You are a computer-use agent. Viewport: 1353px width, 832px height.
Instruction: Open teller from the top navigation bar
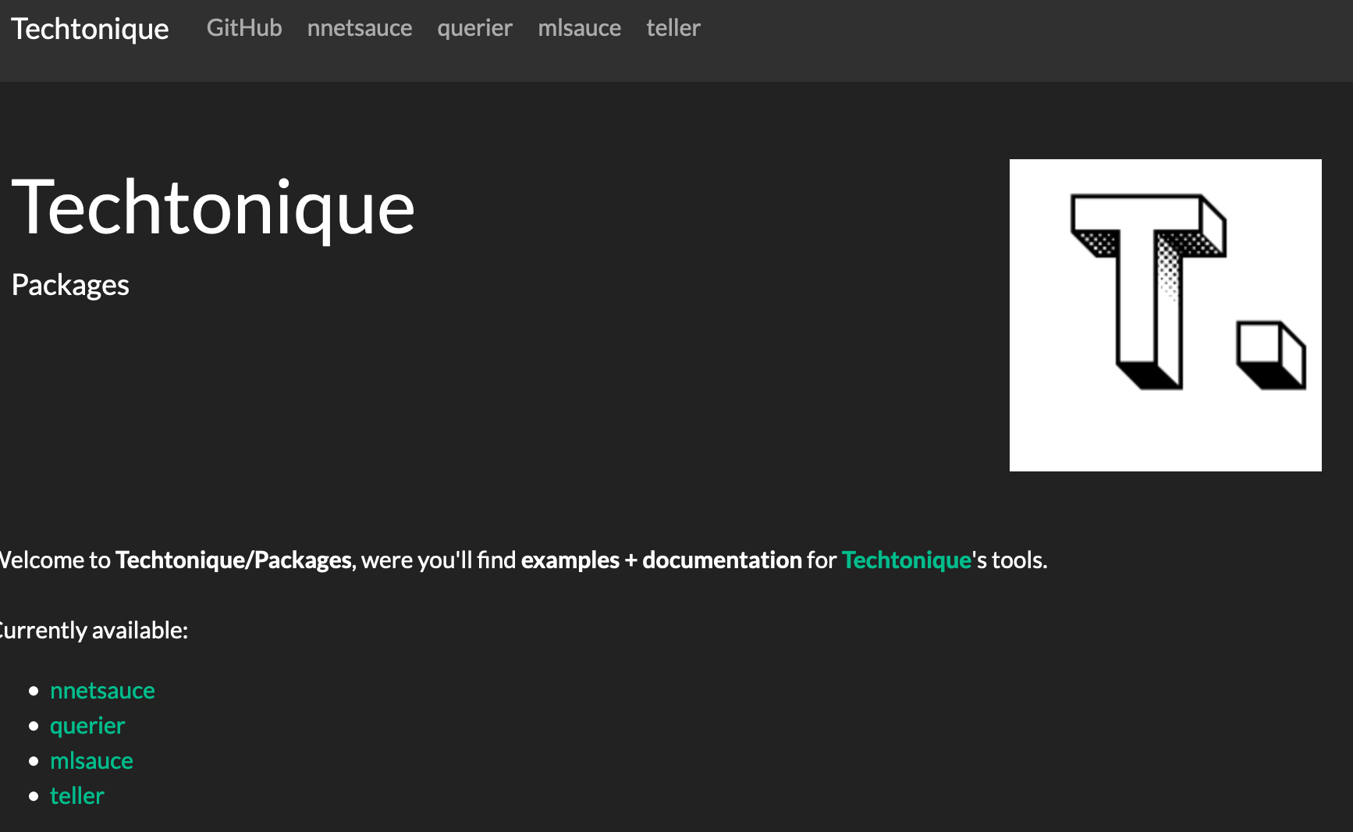click(673, 29)
